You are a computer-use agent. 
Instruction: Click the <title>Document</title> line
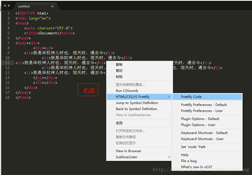pyautogui.click(x=50, y=33)
